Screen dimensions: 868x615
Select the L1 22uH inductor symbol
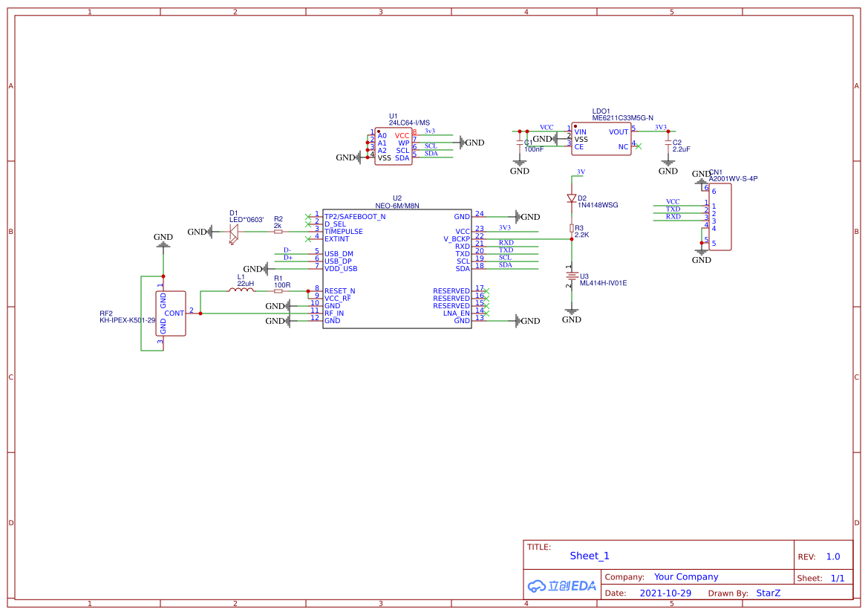(x=241, y=290)
